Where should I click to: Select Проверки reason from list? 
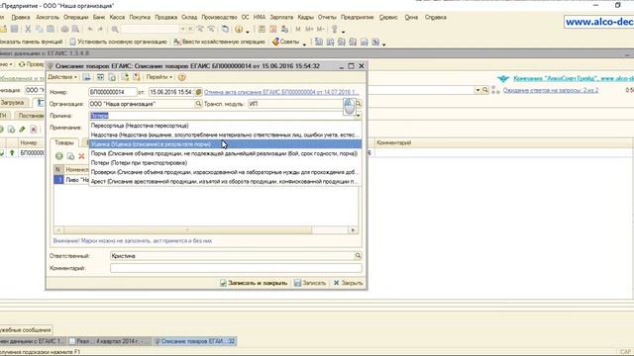tap(225, 172)
